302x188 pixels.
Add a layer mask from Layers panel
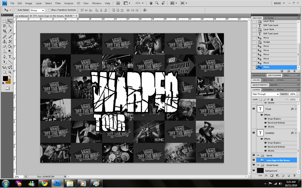click(x=271, y=176)
